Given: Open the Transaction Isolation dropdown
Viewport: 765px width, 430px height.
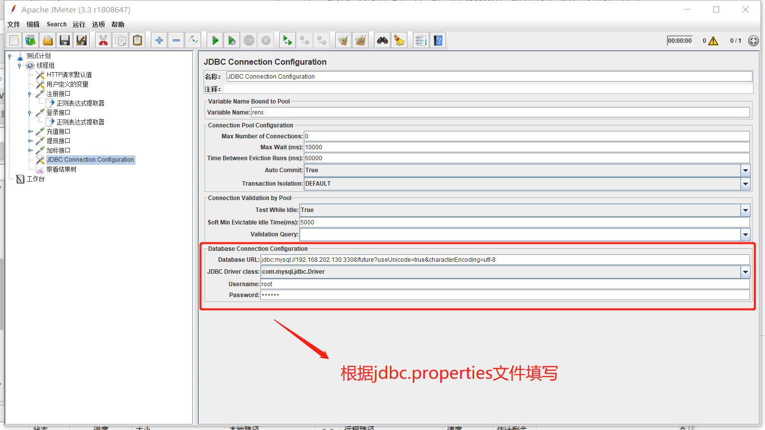Looking at the screenshot, I should click(746, 184).
